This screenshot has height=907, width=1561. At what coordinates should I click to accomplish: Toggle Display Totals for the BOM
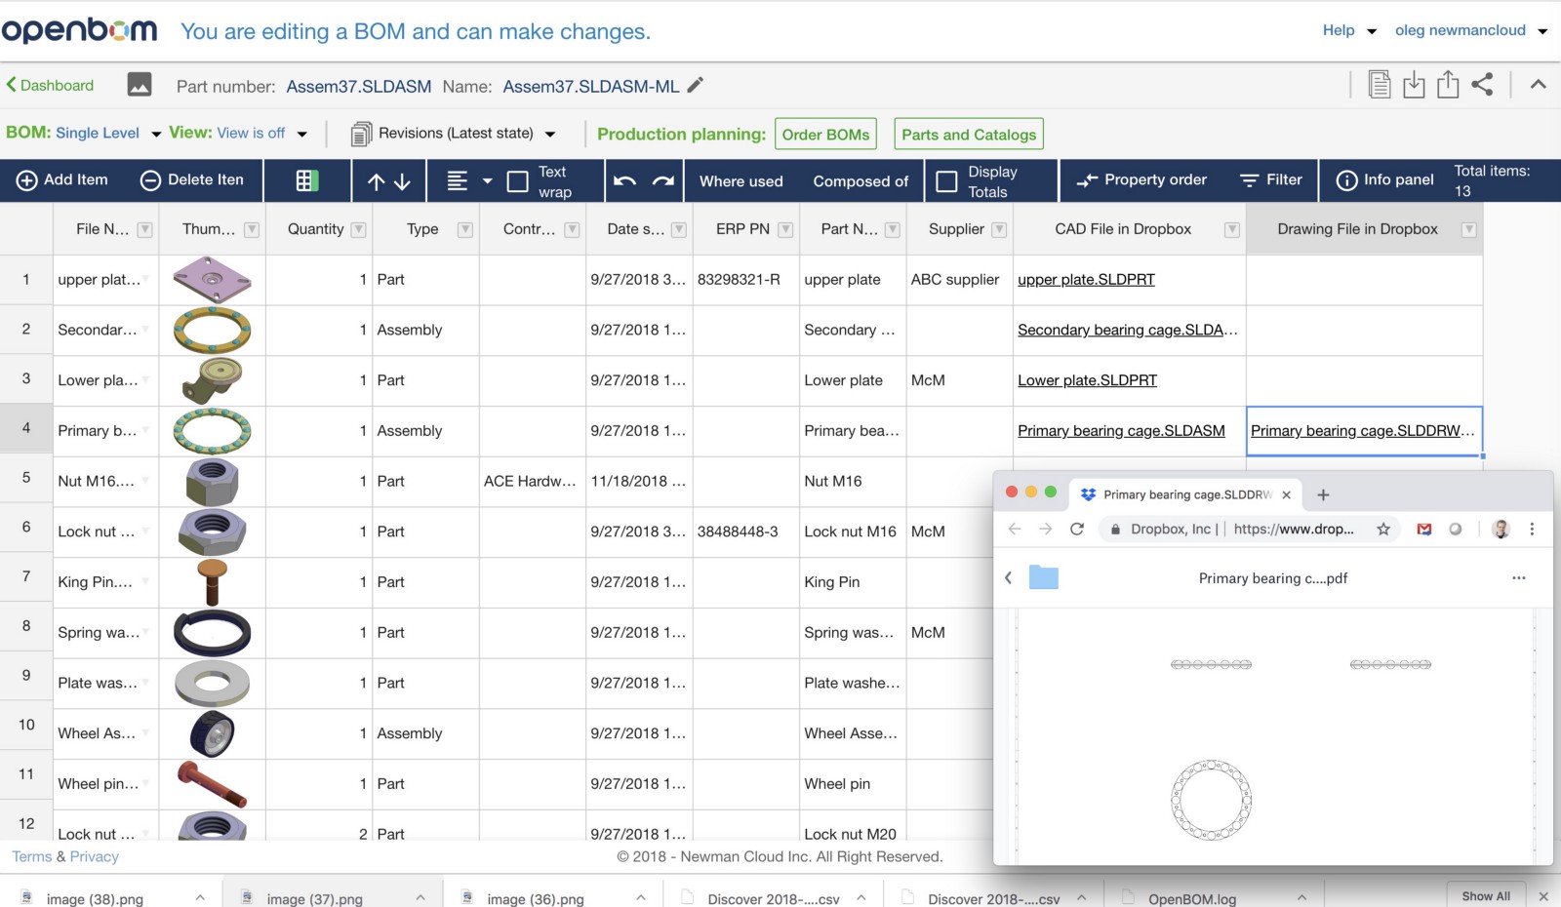(x=946, y=179)
